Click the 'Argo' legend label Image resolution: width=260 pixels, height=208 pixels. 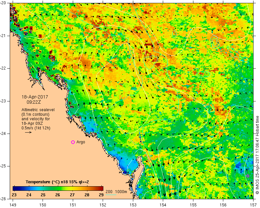[x=81, y=142]
